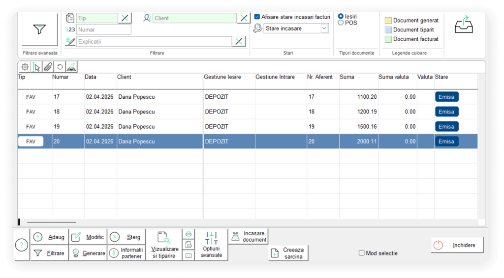
Task: Clear the Client filter field
Action: click(x=244, y=18)
